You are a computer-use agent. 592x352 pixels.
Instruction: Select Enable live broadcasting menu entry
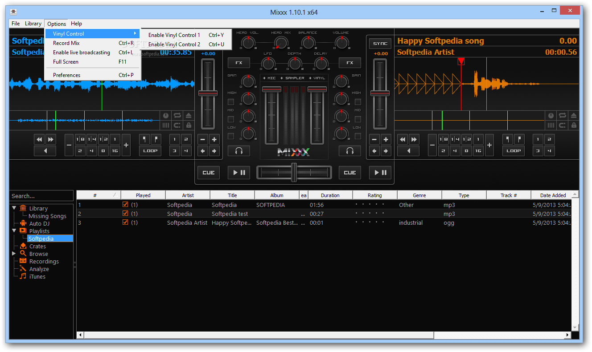(93, 53)
